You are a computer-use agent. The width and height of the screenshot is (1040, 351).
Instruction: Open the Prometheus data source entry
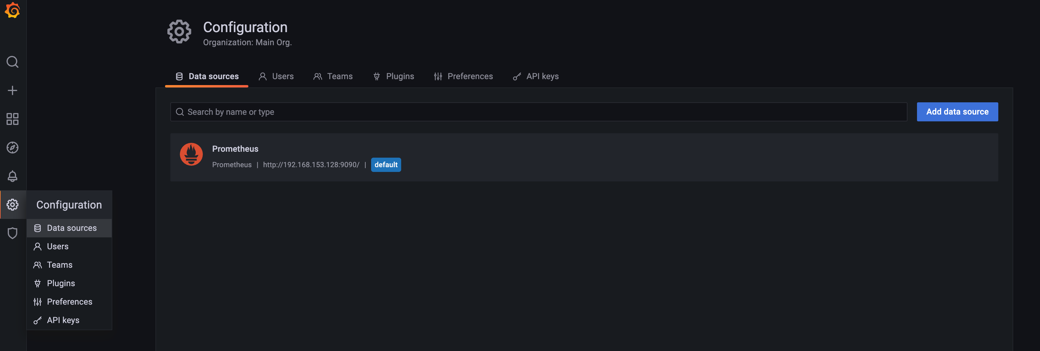pyautogui.click(x=235, y=149)
